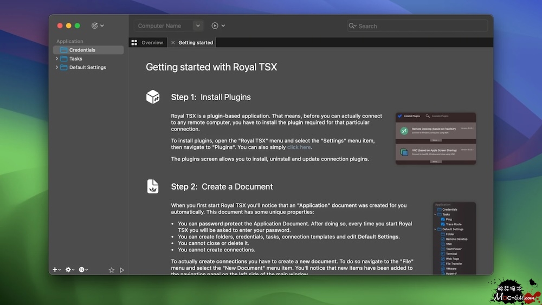This screenshot has height=305, width=542.
Task: Click the triangle play icon in sidebar footer
Action: coord(122,270)
